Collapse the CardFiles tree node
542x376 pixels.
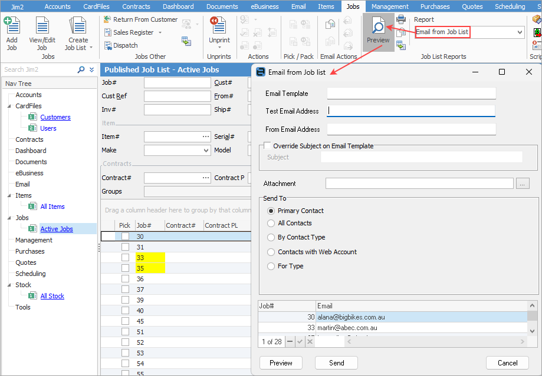9,107
